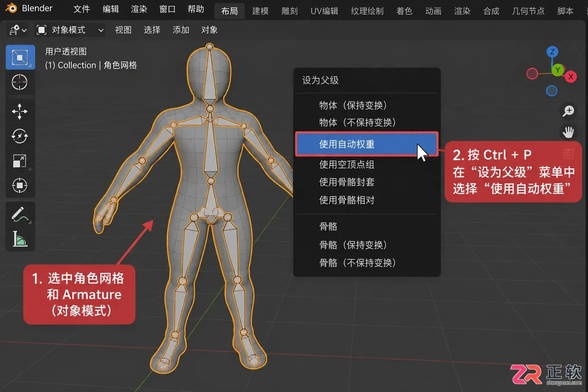Choose 使用自动权重 in parent menu
Screen dimensions: 588x392
tap(367, 144)
